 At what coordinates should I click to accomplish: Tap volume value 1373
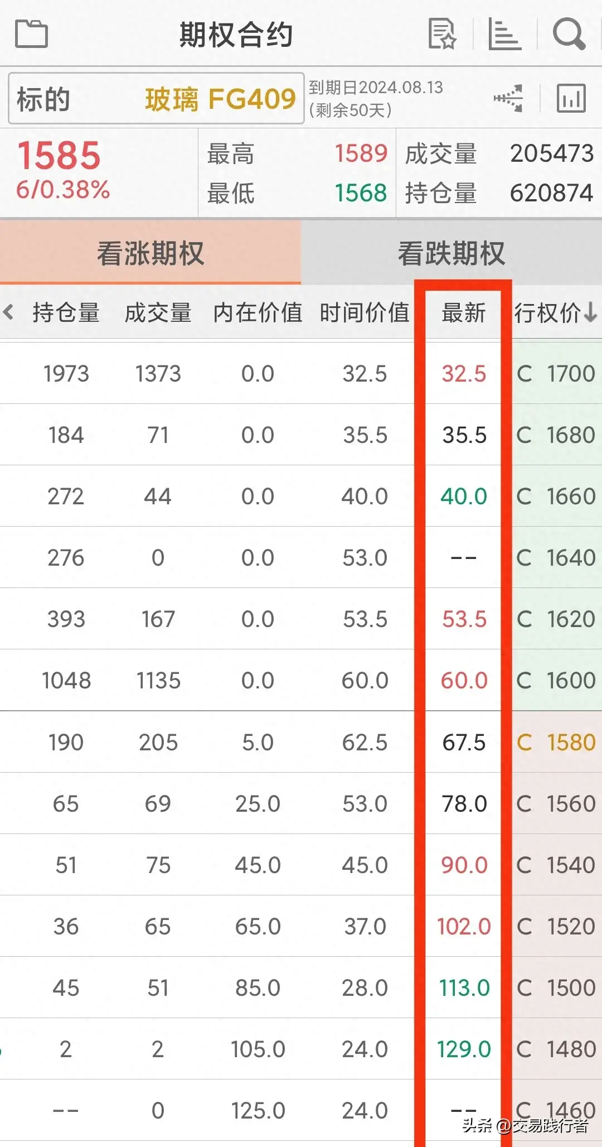[x=158, y=373]
